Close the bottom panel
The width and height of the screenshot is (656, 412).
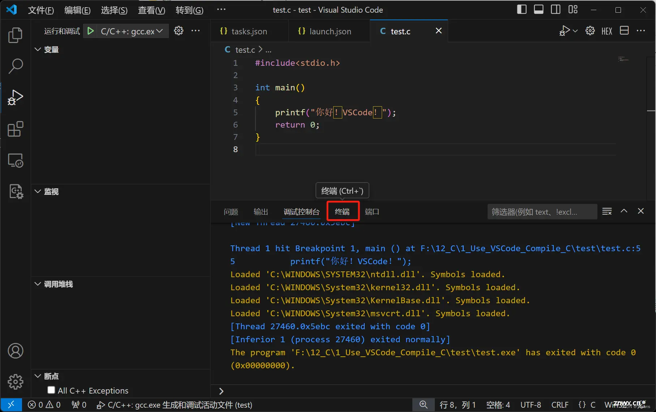641,211
